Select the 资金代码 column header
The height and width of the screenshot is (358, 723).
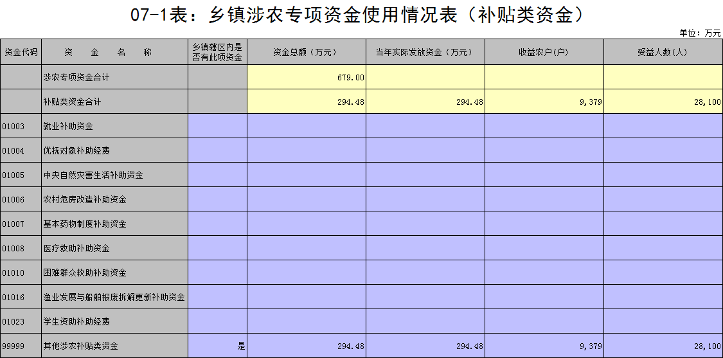[21, 53]
